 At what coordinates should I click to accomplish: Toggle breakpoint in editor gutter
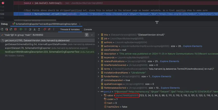point(2,3)
